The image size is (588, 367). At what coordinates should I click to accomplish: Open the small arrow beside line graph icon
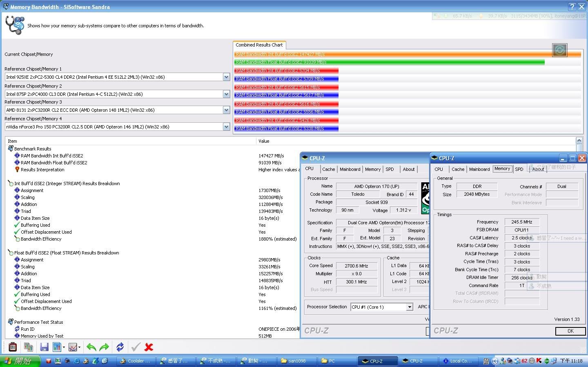pos(79,347)
